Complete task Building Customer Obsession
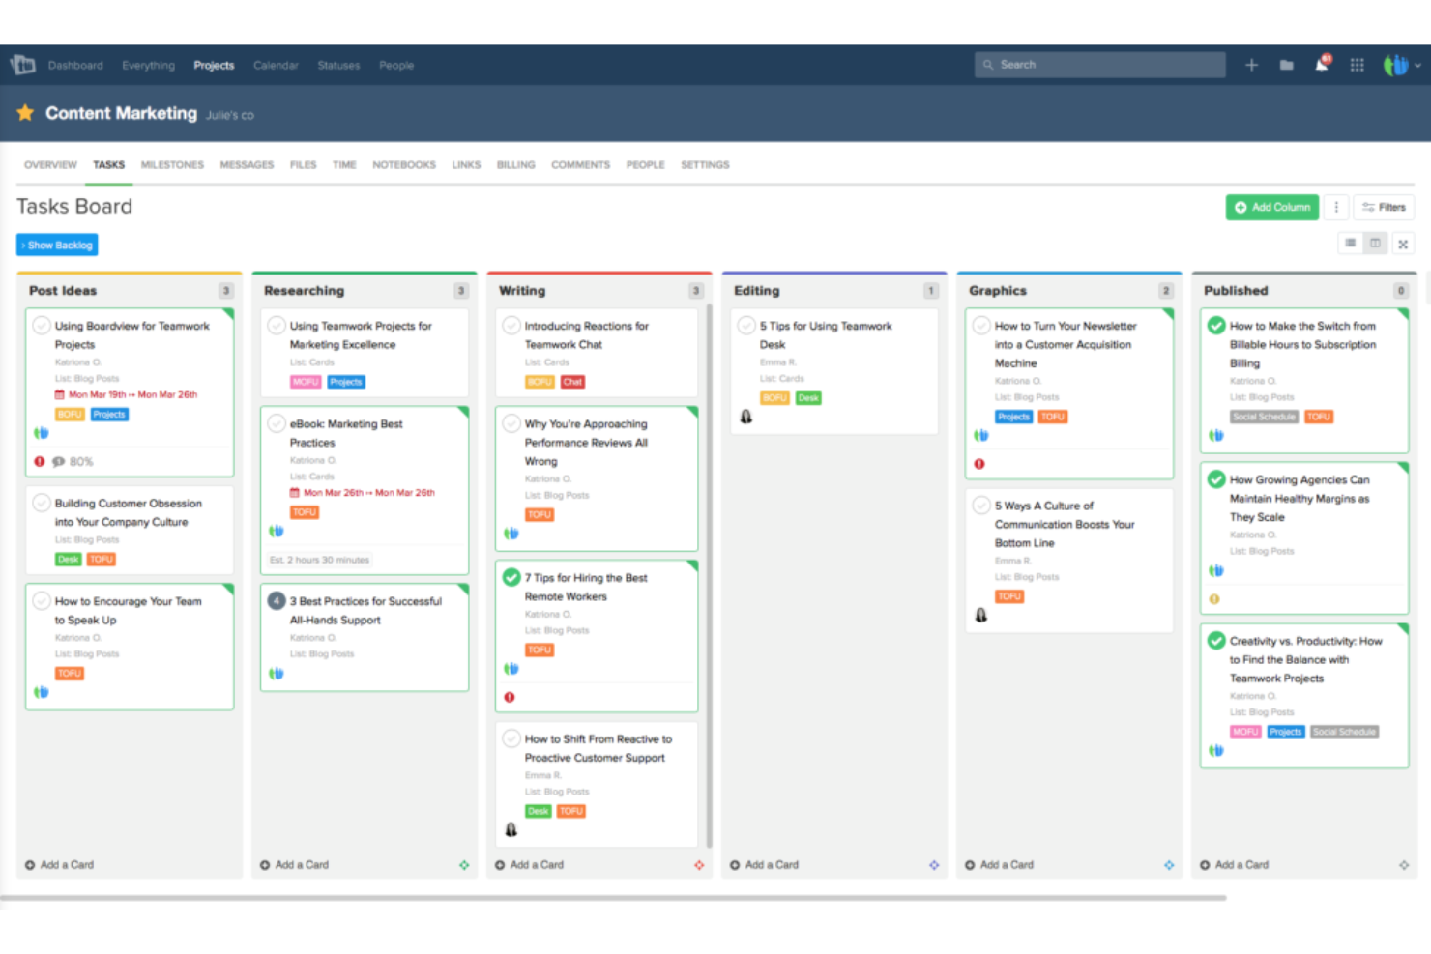Screen dimensions: 1431x954 click(42, 503)
